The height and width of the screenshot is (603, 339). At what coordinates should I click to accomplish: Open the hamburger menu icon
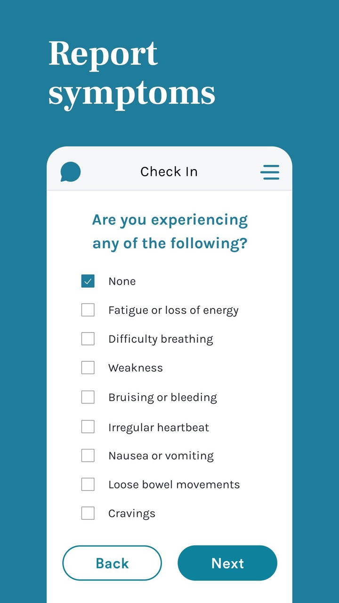click(x=270, y=172)
